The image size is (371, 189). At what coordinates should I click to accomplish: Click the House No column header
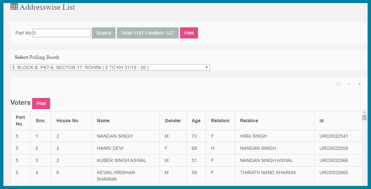(x=67, y=120)
